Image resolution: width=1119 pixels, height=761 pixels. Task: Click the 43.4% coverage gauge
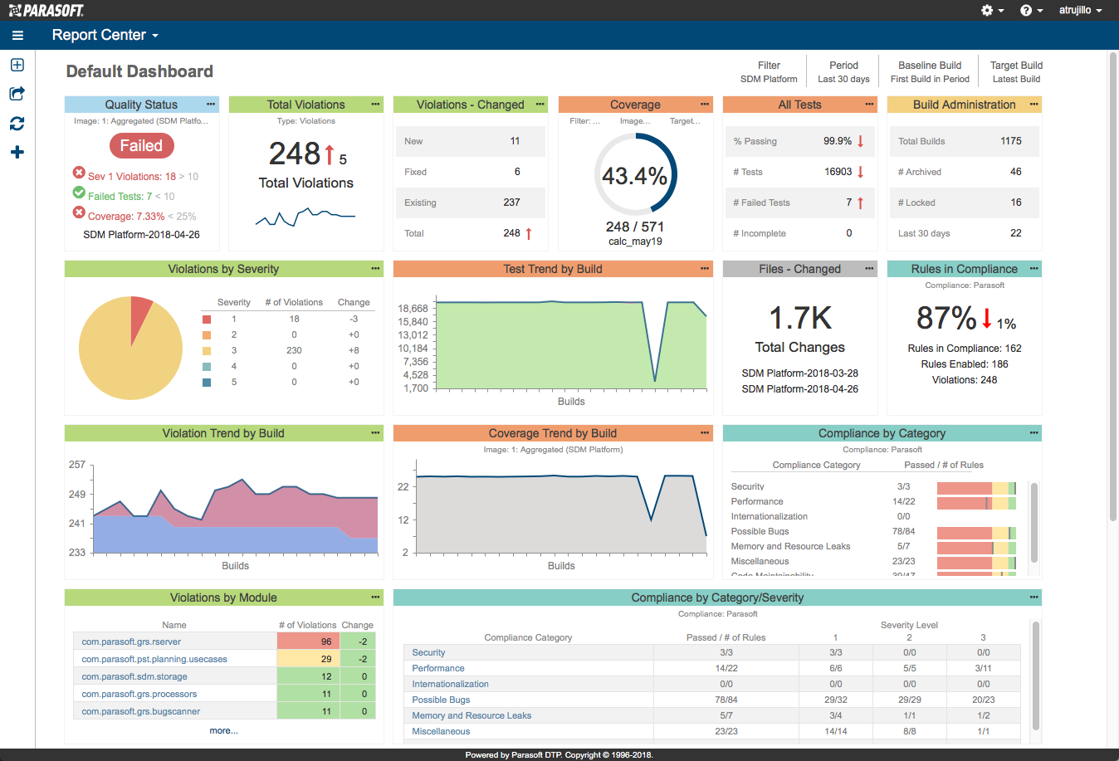tap(635, 175)
